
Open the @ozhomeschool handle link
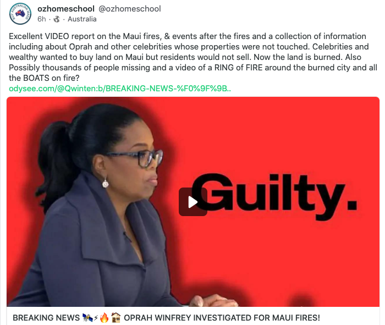(130, 9)
